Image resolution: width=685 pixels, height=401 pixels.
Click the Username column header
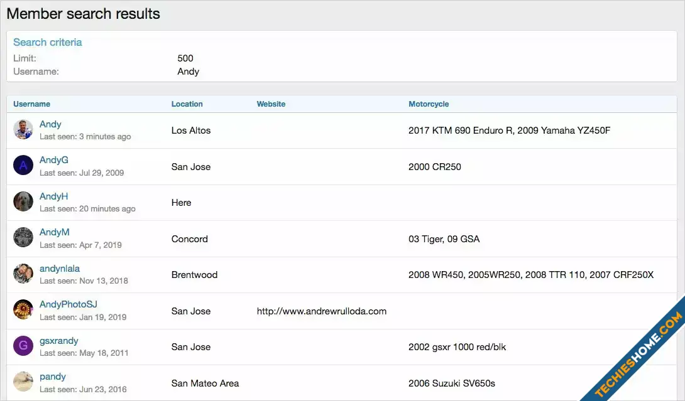[x=32, y=104]
